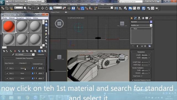Select the A composite type for Mat. 1
The image size is (177, 100).
(33, 68)
